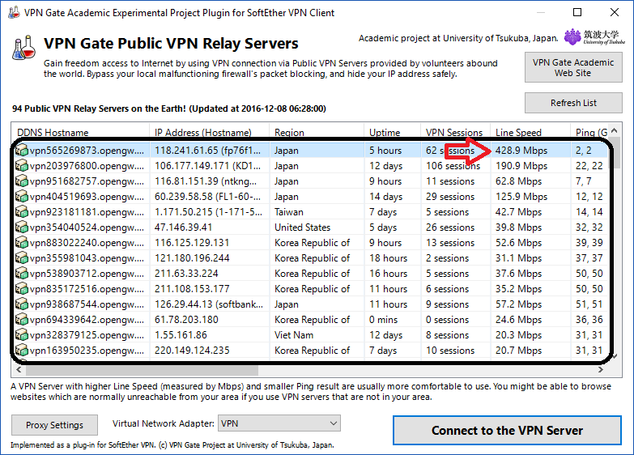634x455 pixels.
Task: Click the 0 mins uptime cell
Action: (383, 320)
